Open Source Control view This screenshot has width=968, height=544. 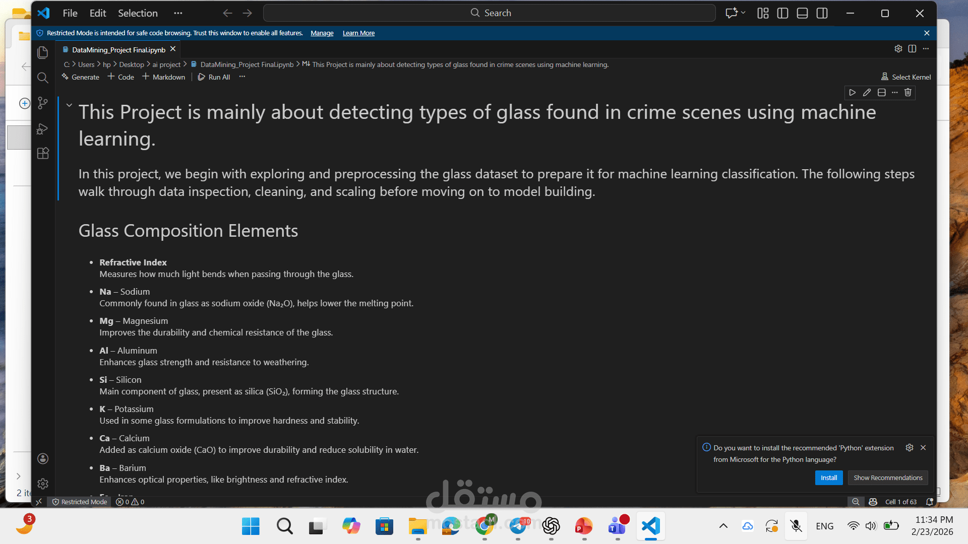tap(43, 103)
